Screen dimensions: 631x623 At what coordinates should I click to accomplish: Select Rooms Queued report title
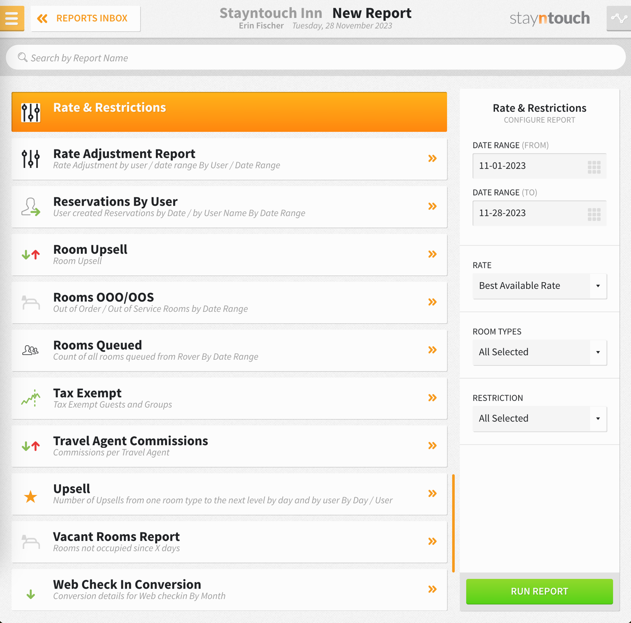click(x=98, y=345)
